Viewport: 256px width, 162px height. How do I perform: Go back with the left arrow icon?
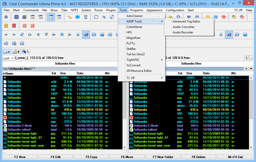coord(6,34)
